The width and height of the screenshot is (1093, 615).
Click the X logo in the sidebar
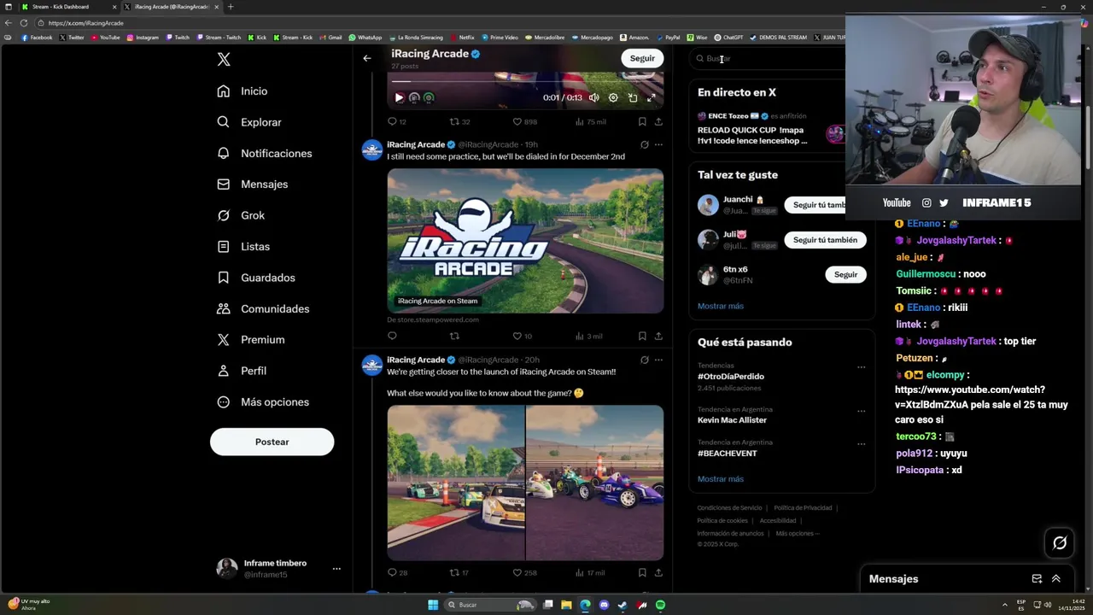coord(223,60)
